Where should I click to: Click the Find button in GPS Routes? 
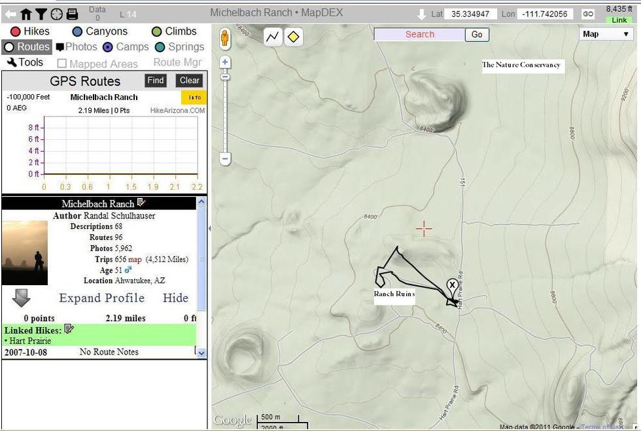coord(156,80)
